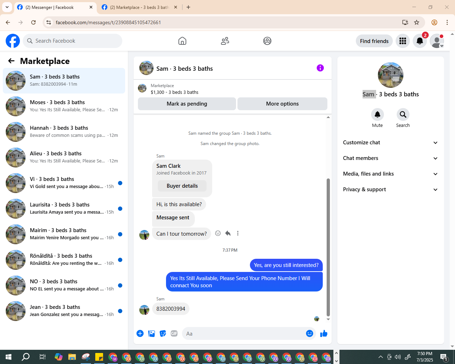Open Hannah · 3 beds 3 baths conversation

(x=64, y=132)
